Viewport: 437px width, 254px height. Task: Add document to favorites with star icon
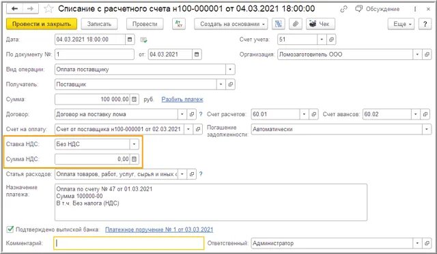pyautogui.click(x=48, y=9)
